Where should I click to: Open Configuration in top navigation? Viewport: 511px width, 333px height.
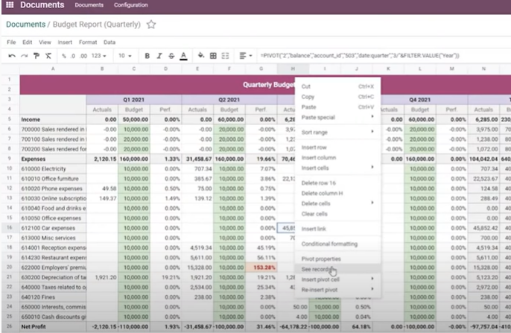click(130, 5)
